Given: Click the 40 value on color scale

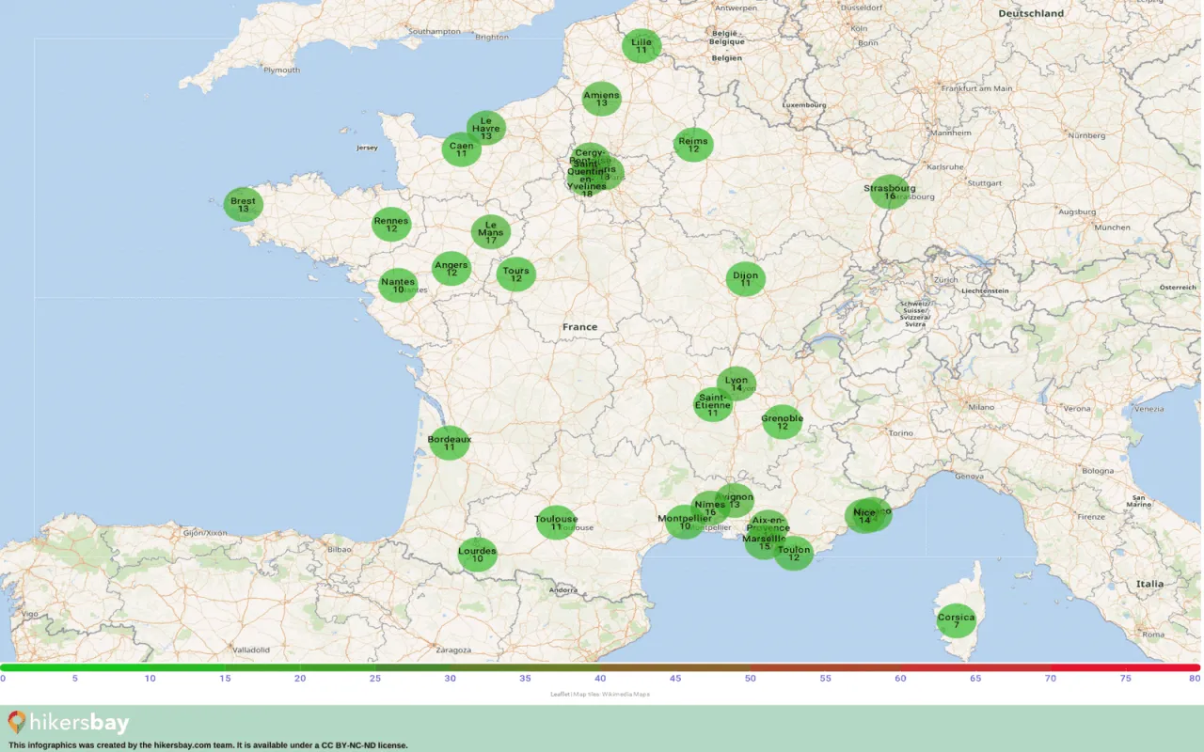Looking at the screenshot, I should [x=600, y=678].
